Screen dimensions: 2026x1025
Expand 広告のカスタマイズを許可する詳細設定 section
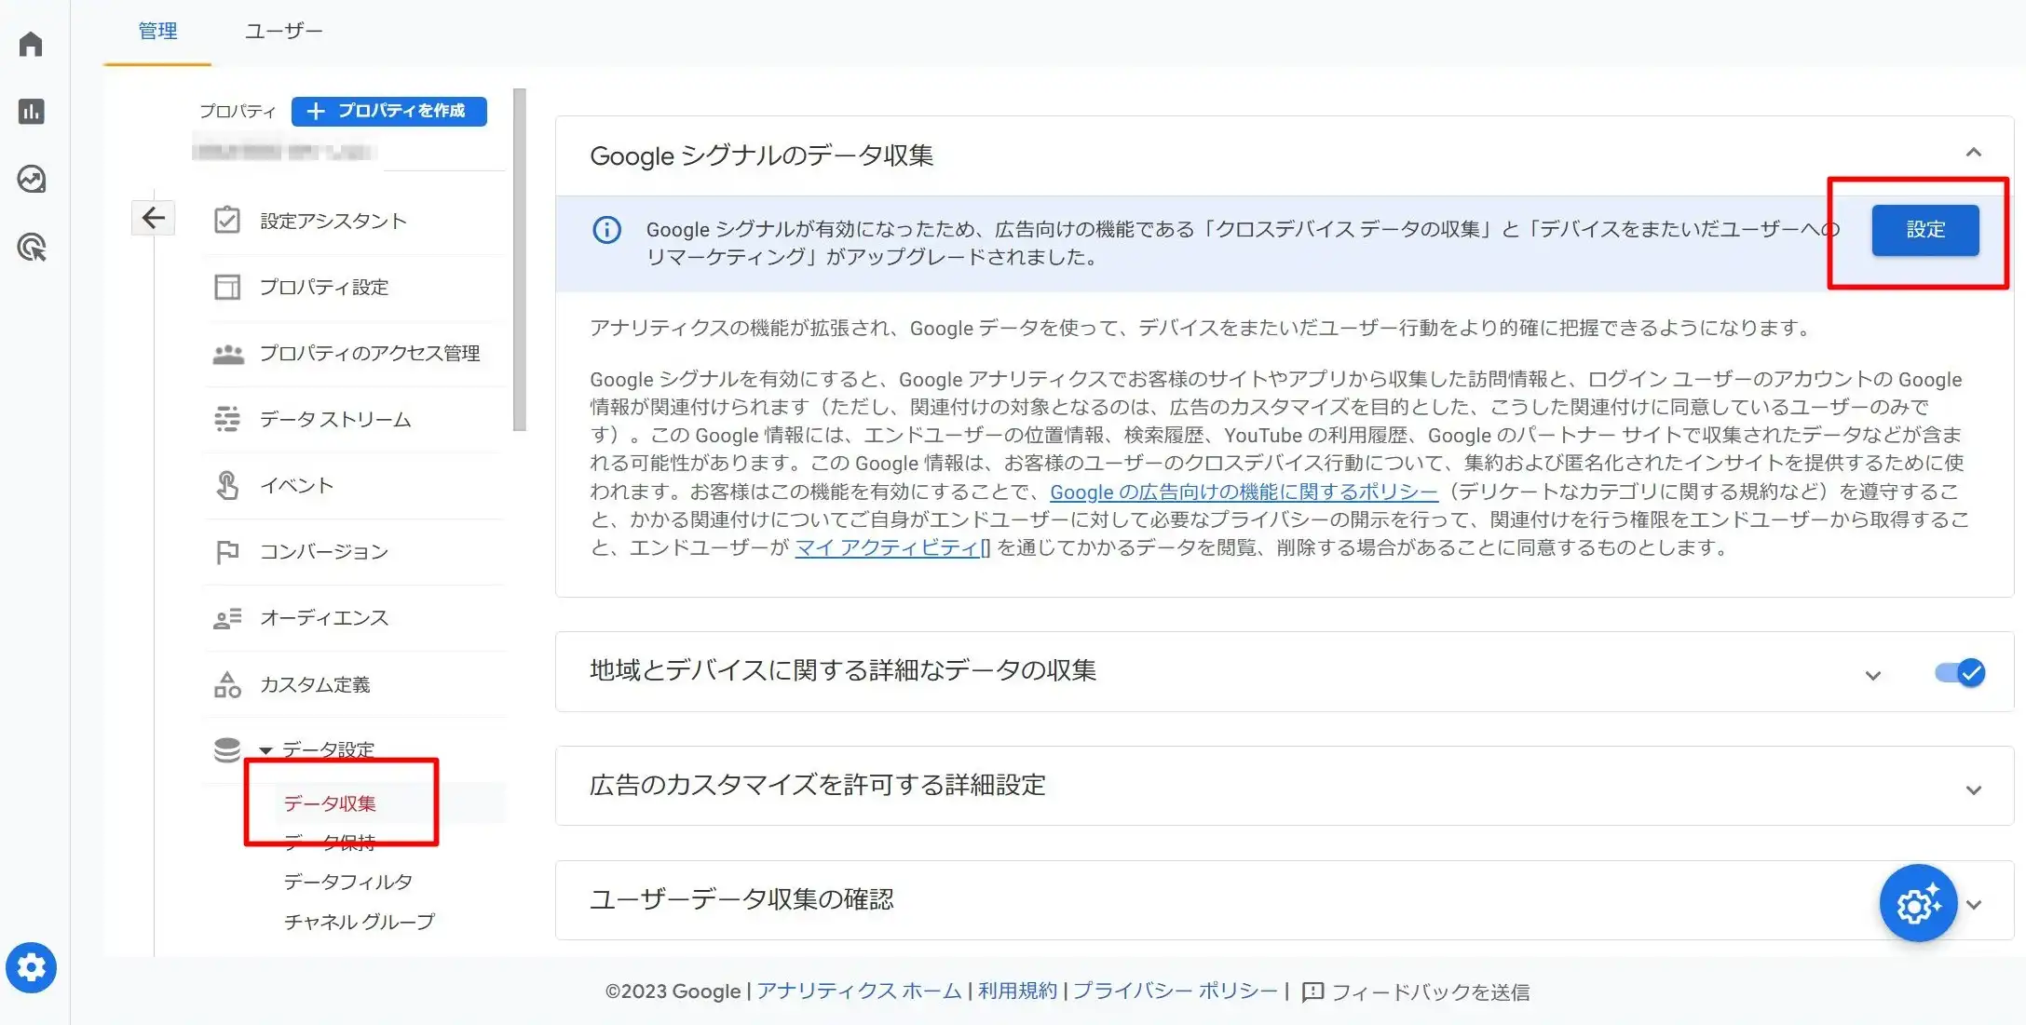click(x=1973, y=789)
